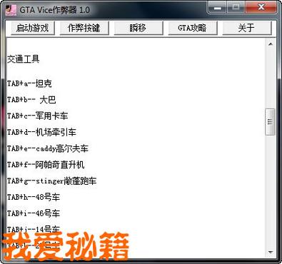Open the 作弊按键 section
This screenshot has width=282, height=264.
pos(84,28)
